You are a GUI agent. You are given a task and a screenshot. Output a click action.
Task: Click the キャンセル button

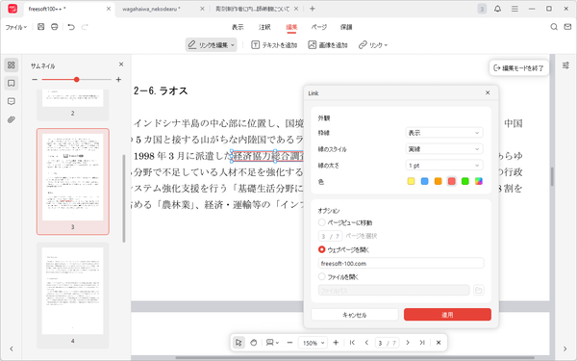click(x=355, y=315)
